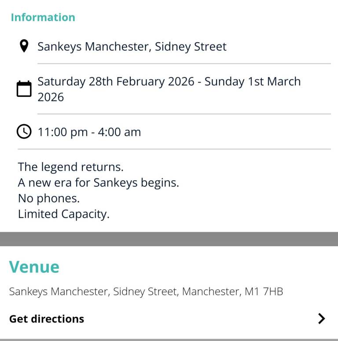Open the chevron arrow next to Get directions

[x=322, y=319]
